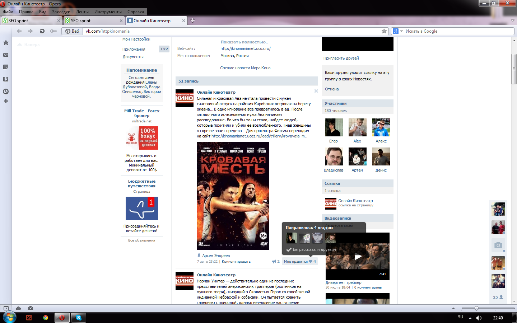This screenshot has height=323, width=517.
Task: Play the Дивергент трейлер video
Action: coord(358,257)
